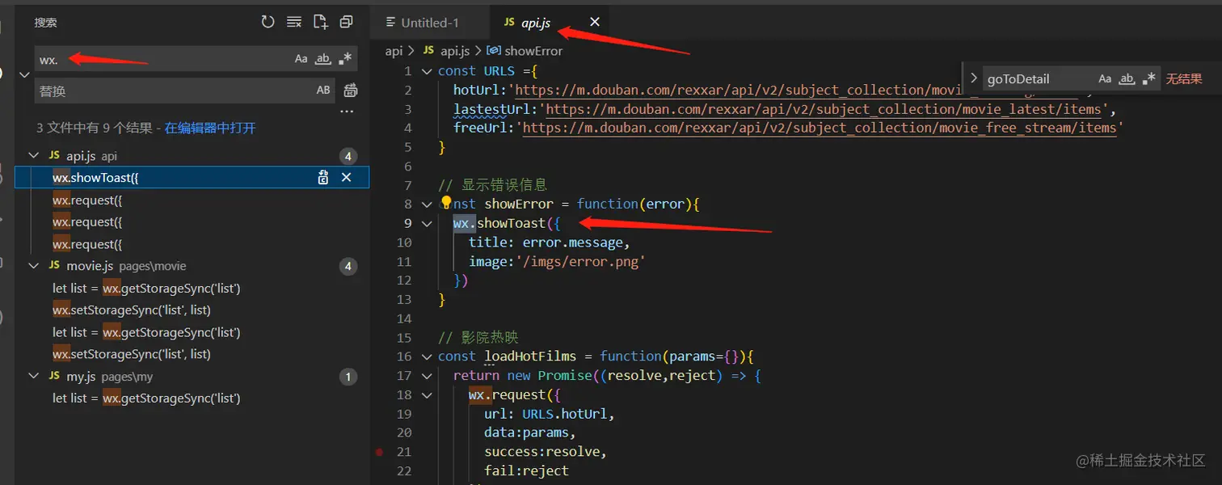This screenshot has height=485, width=1222.
Task: Fold the wx.showToast call at line 9
Action: 427,223
